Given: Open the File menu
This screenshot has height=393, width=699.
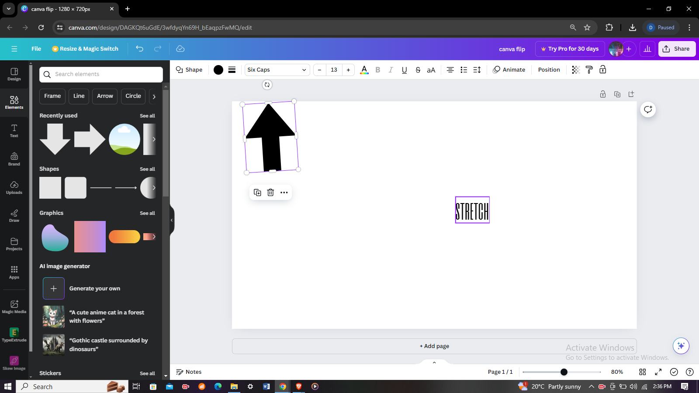Looking at the screenshot, I should (36, 49).
